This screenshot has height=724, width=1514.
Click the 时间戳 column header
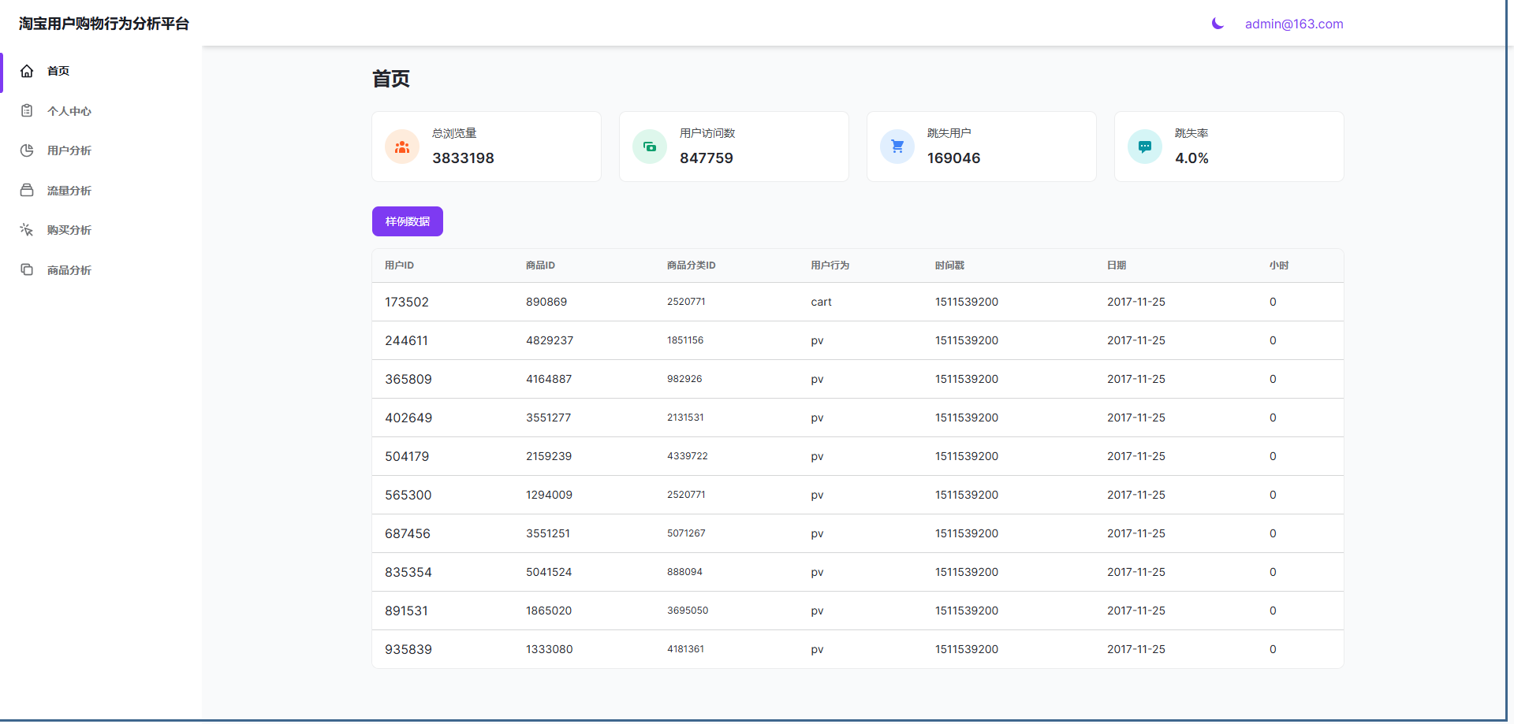click(x=949, y=265)
